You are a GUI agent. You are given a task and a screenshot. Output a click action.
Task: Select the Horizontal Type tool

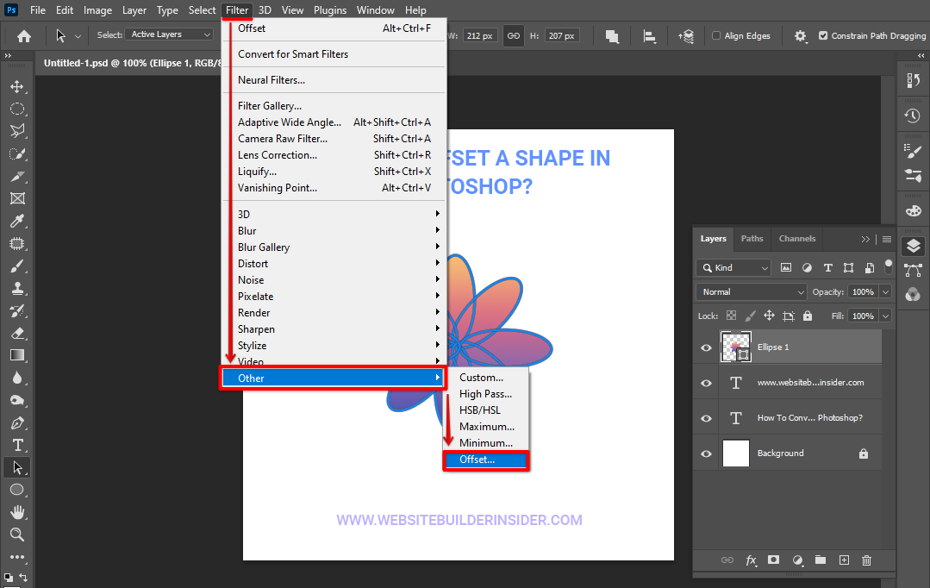click(16, 445)
